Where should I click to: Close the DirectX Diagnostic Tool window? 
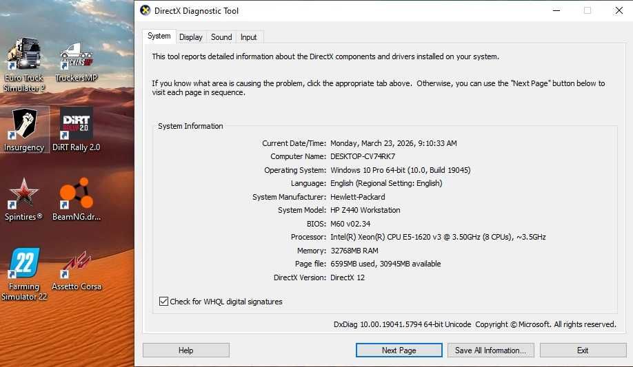click(619, 10)
